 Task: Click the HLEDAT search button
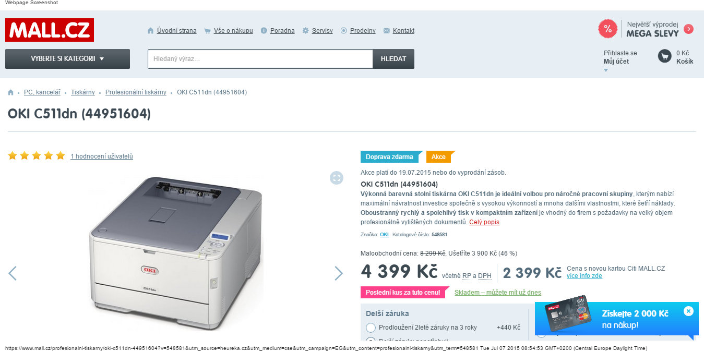pyautogui.click(x=393, y=59)
